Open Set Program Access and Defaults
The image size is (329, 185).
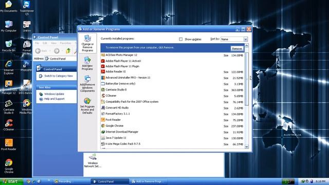click(87, 106)
